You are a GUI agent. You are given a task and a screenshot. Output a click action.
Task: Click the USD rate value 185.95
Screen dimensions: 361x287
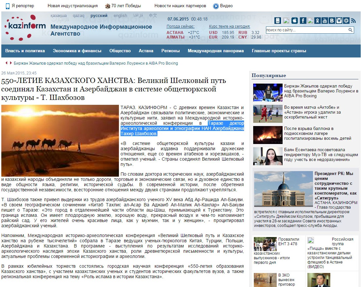tap(228, 33)
